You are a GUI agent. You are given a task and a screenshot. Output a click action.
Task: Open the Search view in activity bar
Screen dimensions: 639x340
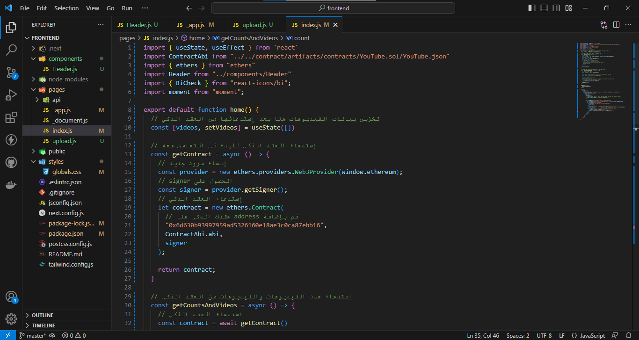tap(11, 50)
